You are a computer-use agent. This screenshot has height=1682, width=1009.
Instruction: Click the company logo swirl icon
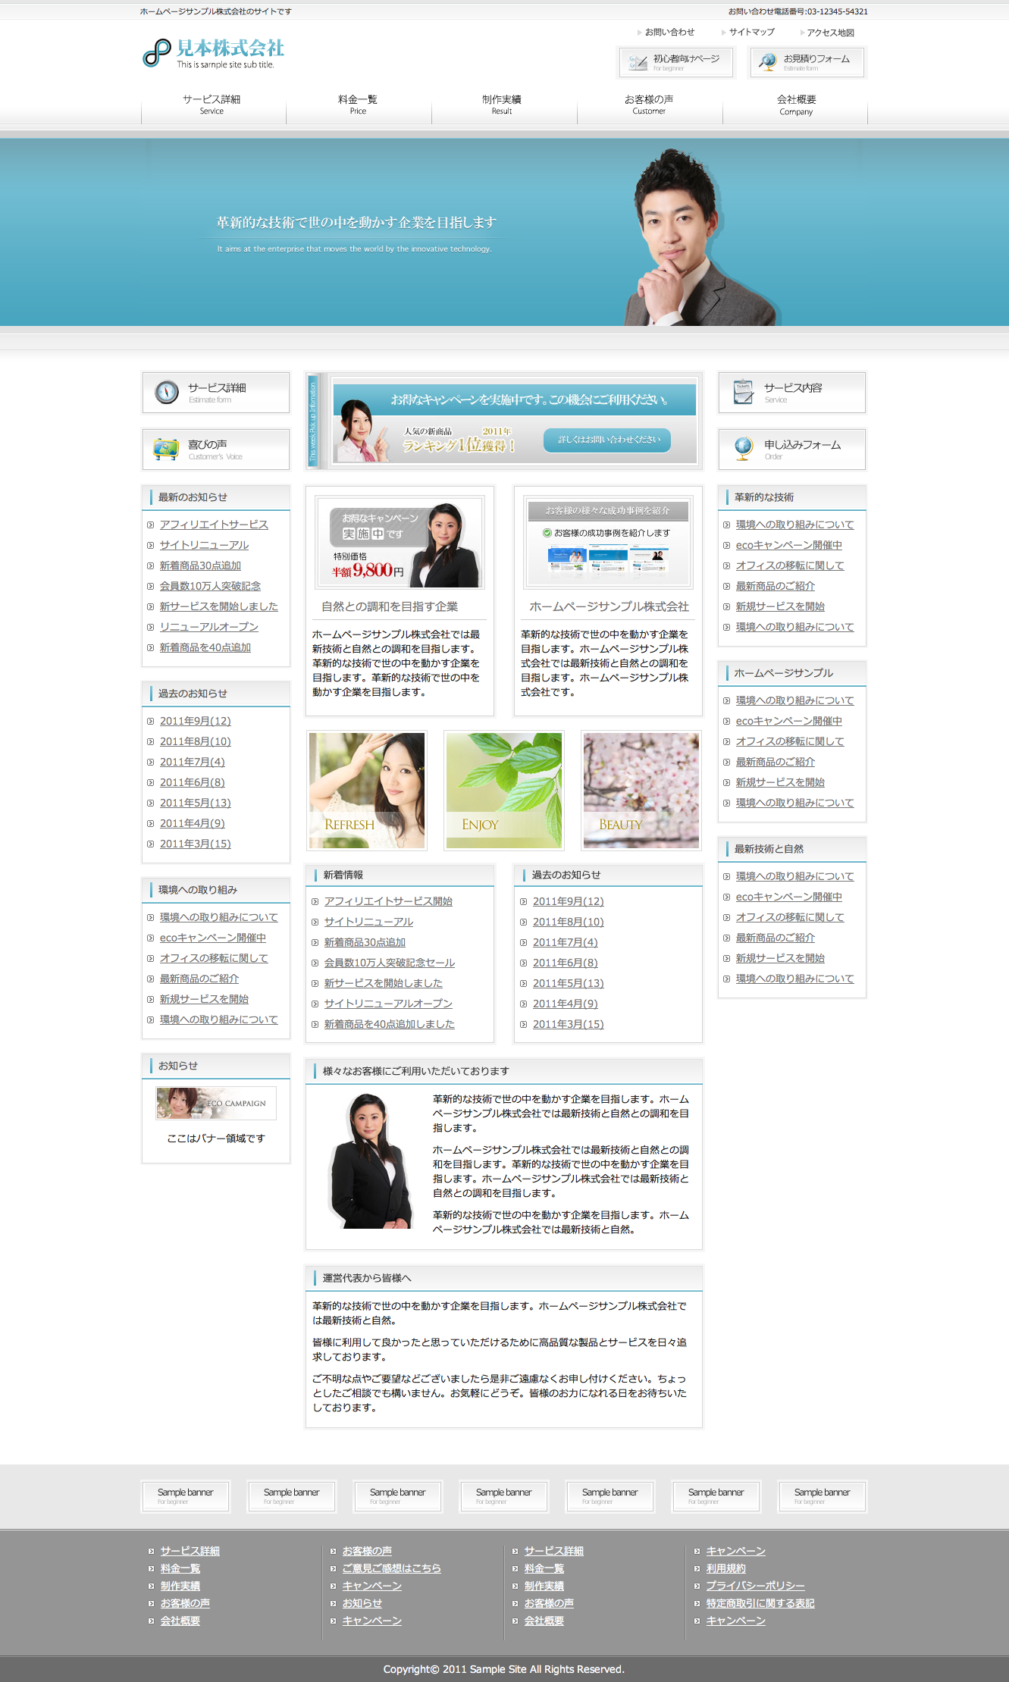(157, 53)
